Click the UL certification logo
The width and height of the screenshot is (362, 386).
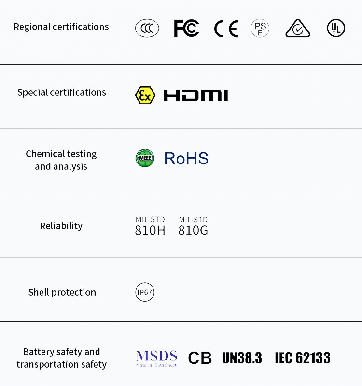pos(336,29)
